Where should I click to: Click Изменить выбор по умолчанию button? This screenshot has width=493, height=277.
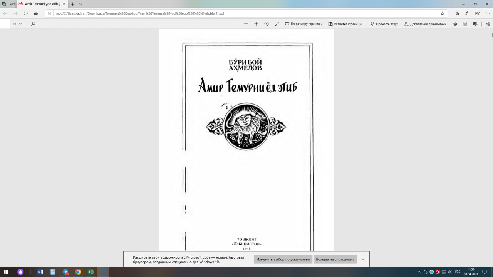pos(283,259)
